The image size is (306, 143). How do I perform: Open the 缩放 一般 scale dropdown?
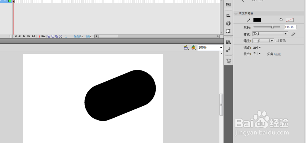tap(263, 41)
